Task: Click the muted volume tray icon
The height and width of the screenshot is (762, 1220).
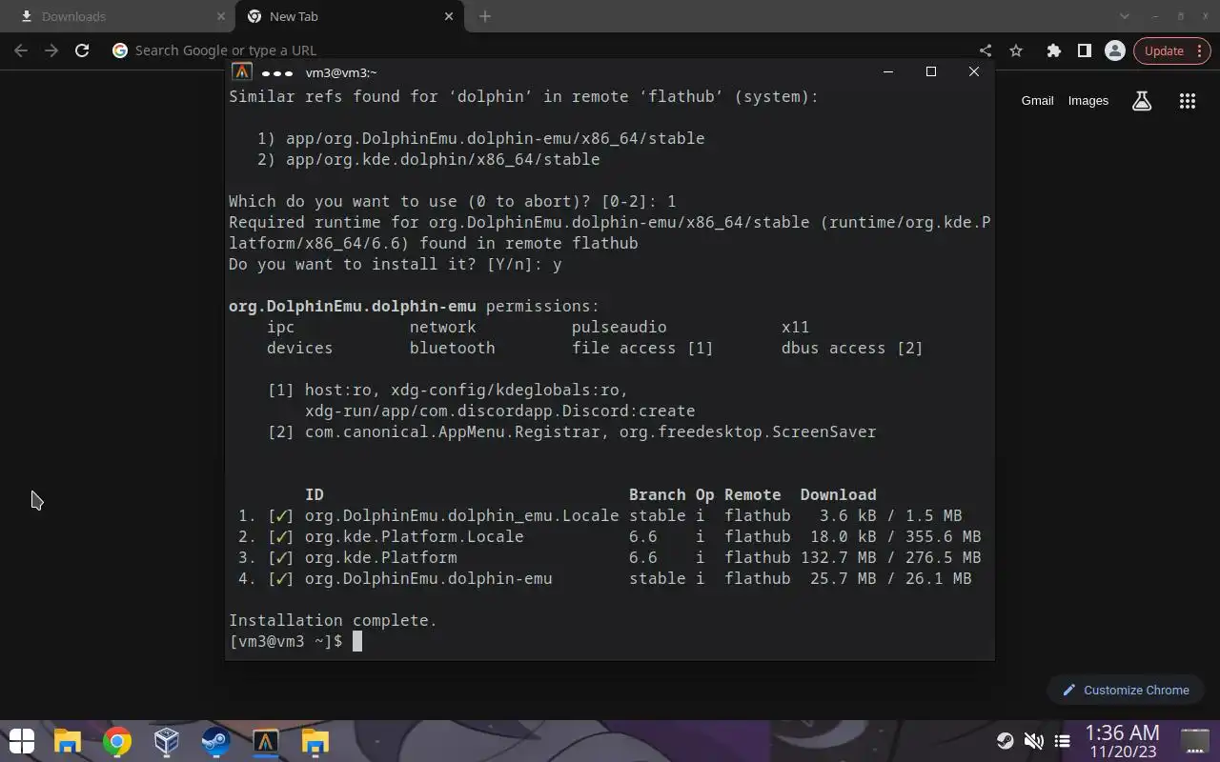Action: pos(1033,741)
